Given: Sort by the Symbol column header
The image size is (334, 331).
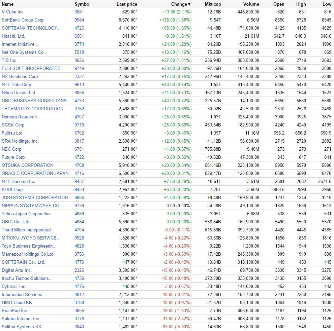Looking at the screenshot, I should click(x=83, y=4).
